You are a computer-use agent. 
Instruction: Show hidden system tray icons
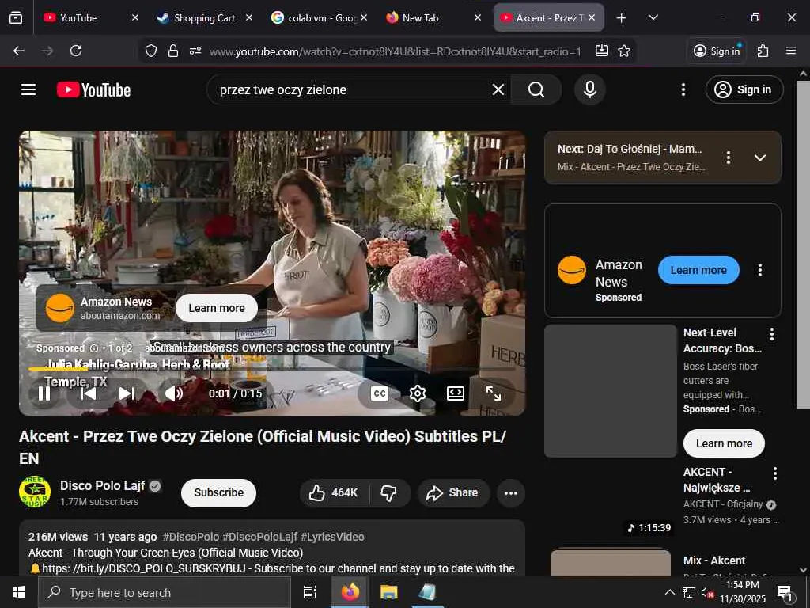click(x=669, y=592)
